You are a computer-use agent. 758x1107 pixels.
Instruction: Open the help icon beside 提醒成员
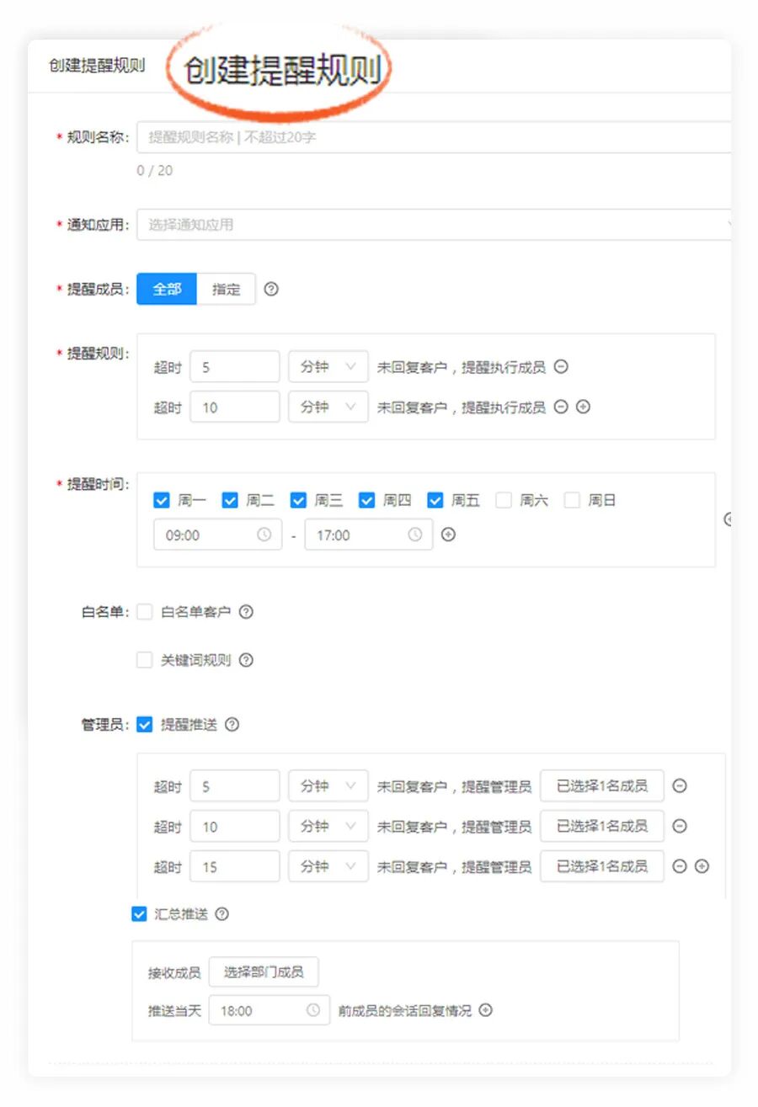(270, 289)
